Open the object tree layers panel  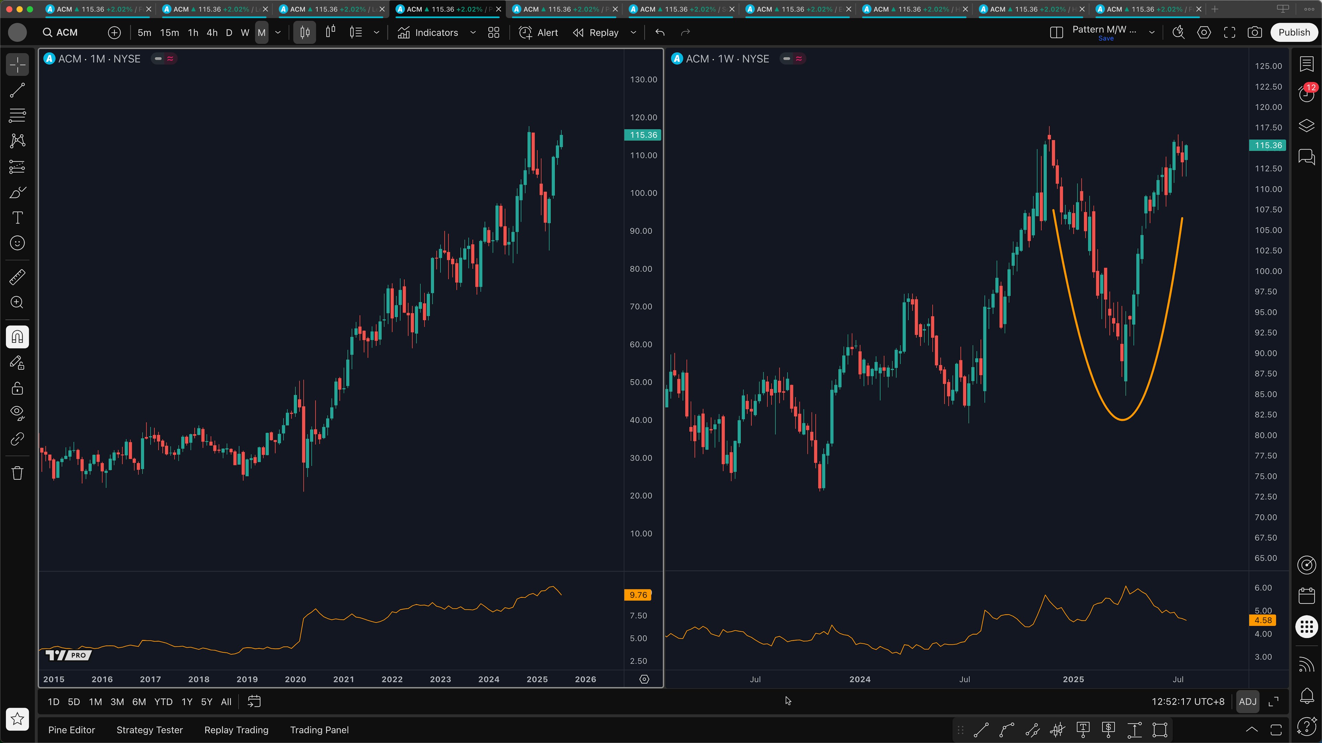[1307, 125]
